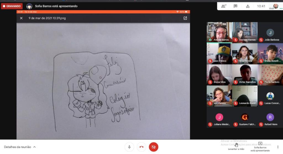Click Leonardo Brasil muted mic icon
The image size is (283, 154).
235,103
